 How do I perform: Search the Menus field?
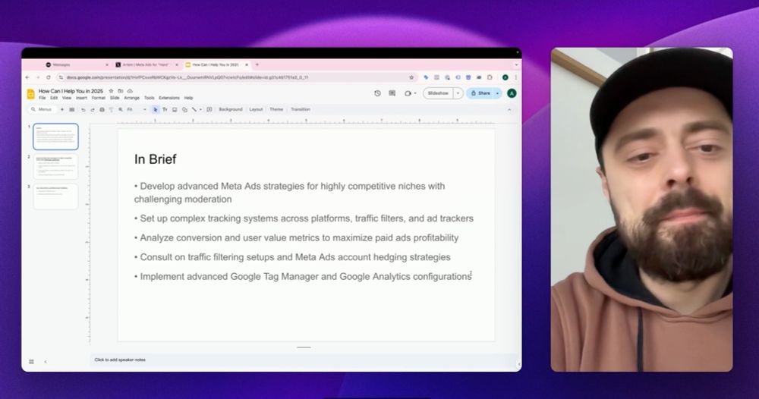coord(43,109)
